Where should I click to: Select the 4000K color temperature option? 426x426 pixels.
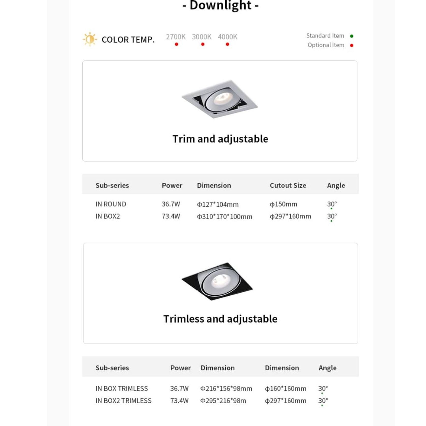(227, 37)
